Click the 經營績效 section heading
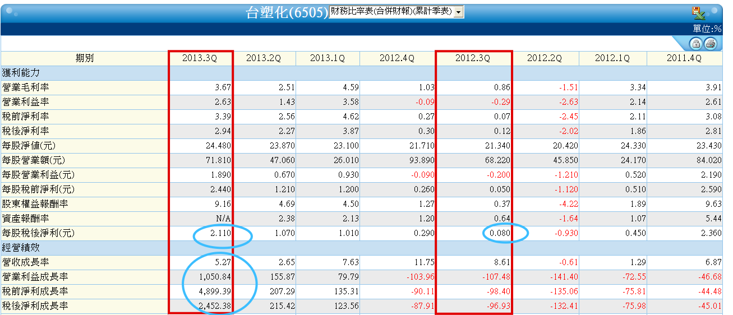Viewport: 733px width, 315px height. (x=21, y=248)
